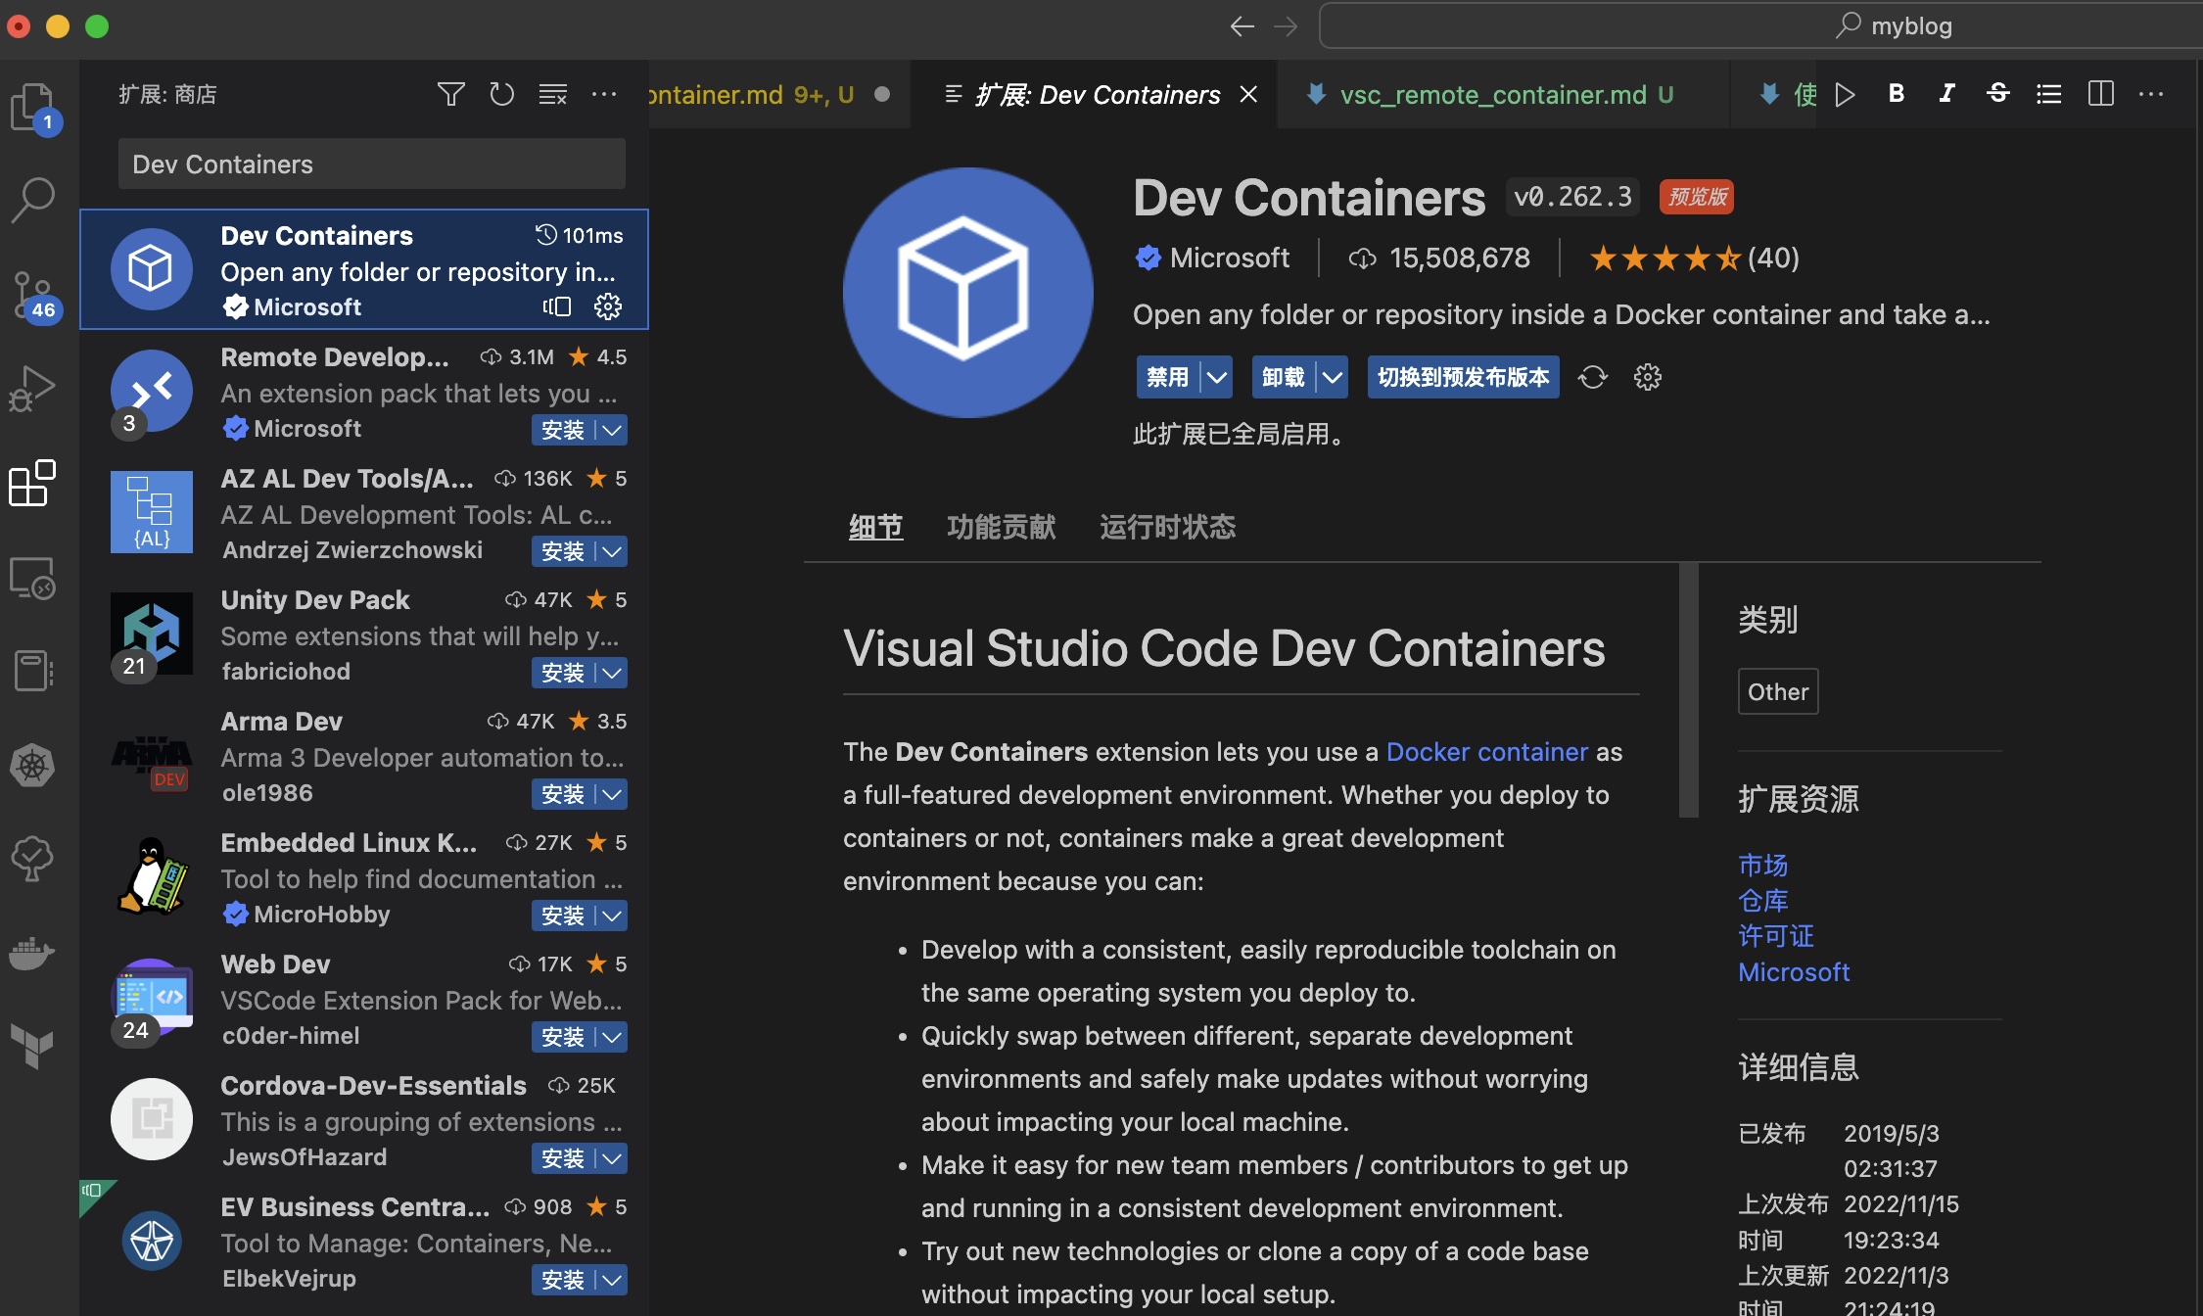Open the 市场 marketplace link
2203x1316 pixels.
(x=1762, y=865)
